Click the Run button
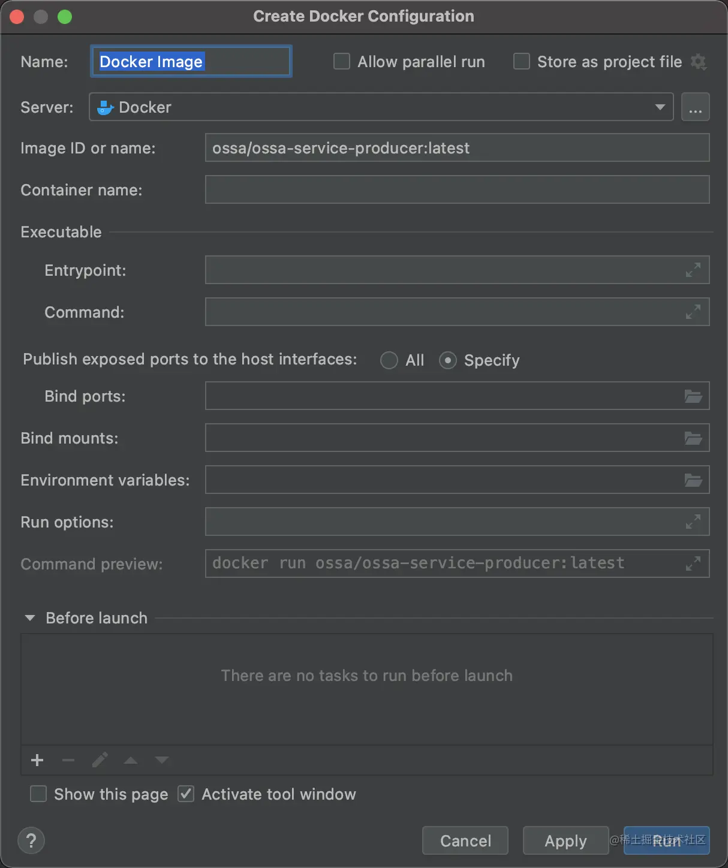Image resolution: width=728 pixels, height=868 pixels. pos(667,840)
